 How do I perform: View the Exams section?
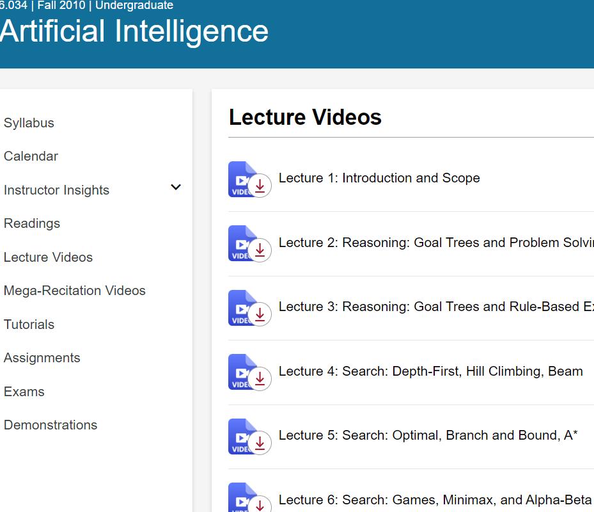coord(24,392)
